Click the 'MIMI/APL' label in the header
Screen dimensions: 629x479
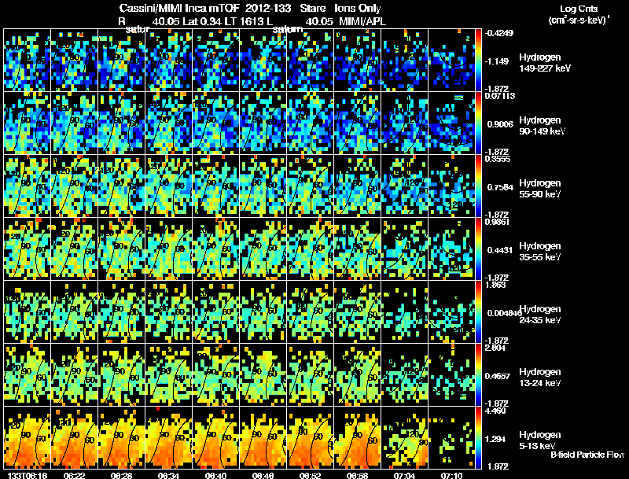pyautogui.click(x=362, y=21)
